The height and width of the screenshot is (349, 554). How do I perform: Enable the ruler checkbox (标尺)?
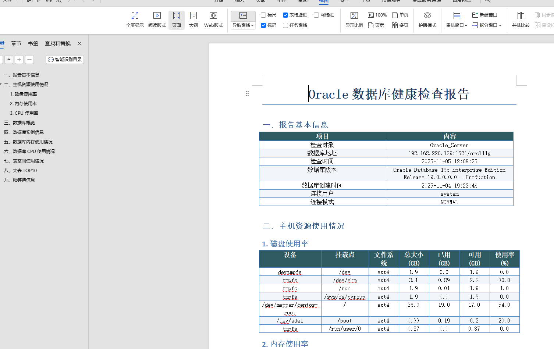click(263, 15)
